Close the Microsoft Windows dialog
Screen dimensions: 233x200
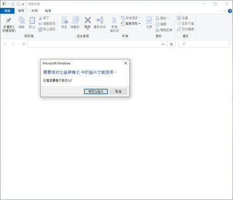[125, 63]
